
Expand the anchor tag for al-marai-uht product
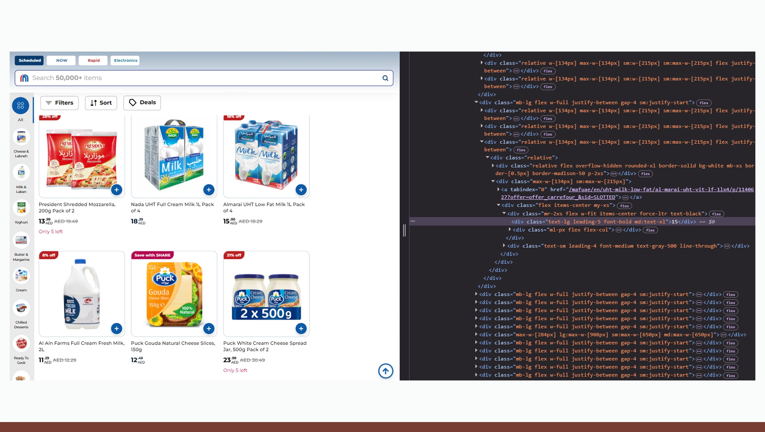(x=499, y=189)
